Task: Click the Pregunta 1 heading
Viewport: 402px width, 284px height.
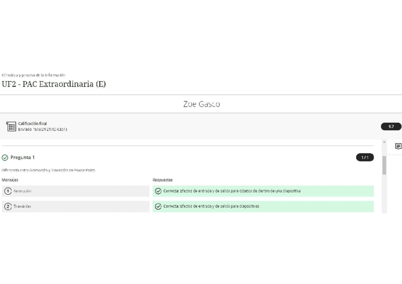Action: point(22,157)
